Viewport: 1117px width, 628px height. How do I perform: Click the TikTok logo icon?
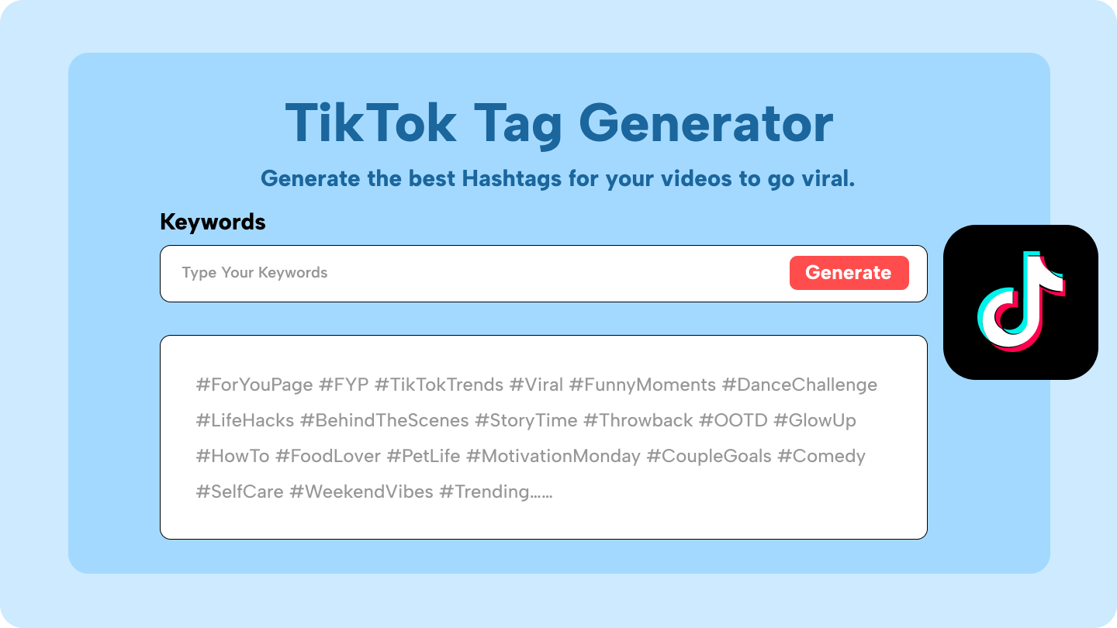1020,302
